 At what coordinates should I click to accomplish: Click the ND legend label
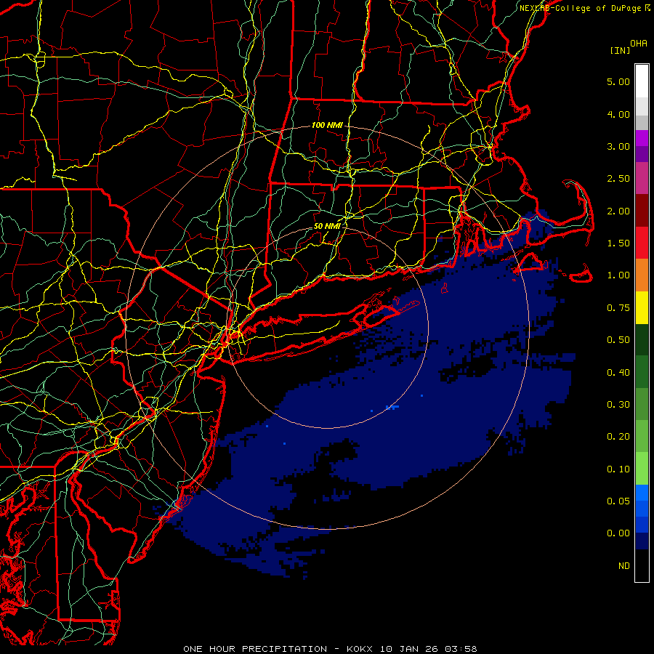tap(624, 566)
